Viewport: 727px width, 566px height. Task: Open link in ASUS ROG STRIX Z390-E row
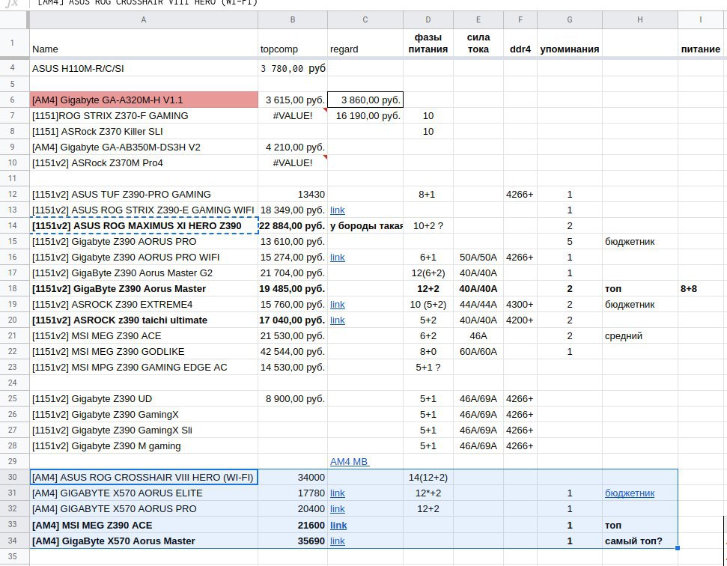click(337, 210)
